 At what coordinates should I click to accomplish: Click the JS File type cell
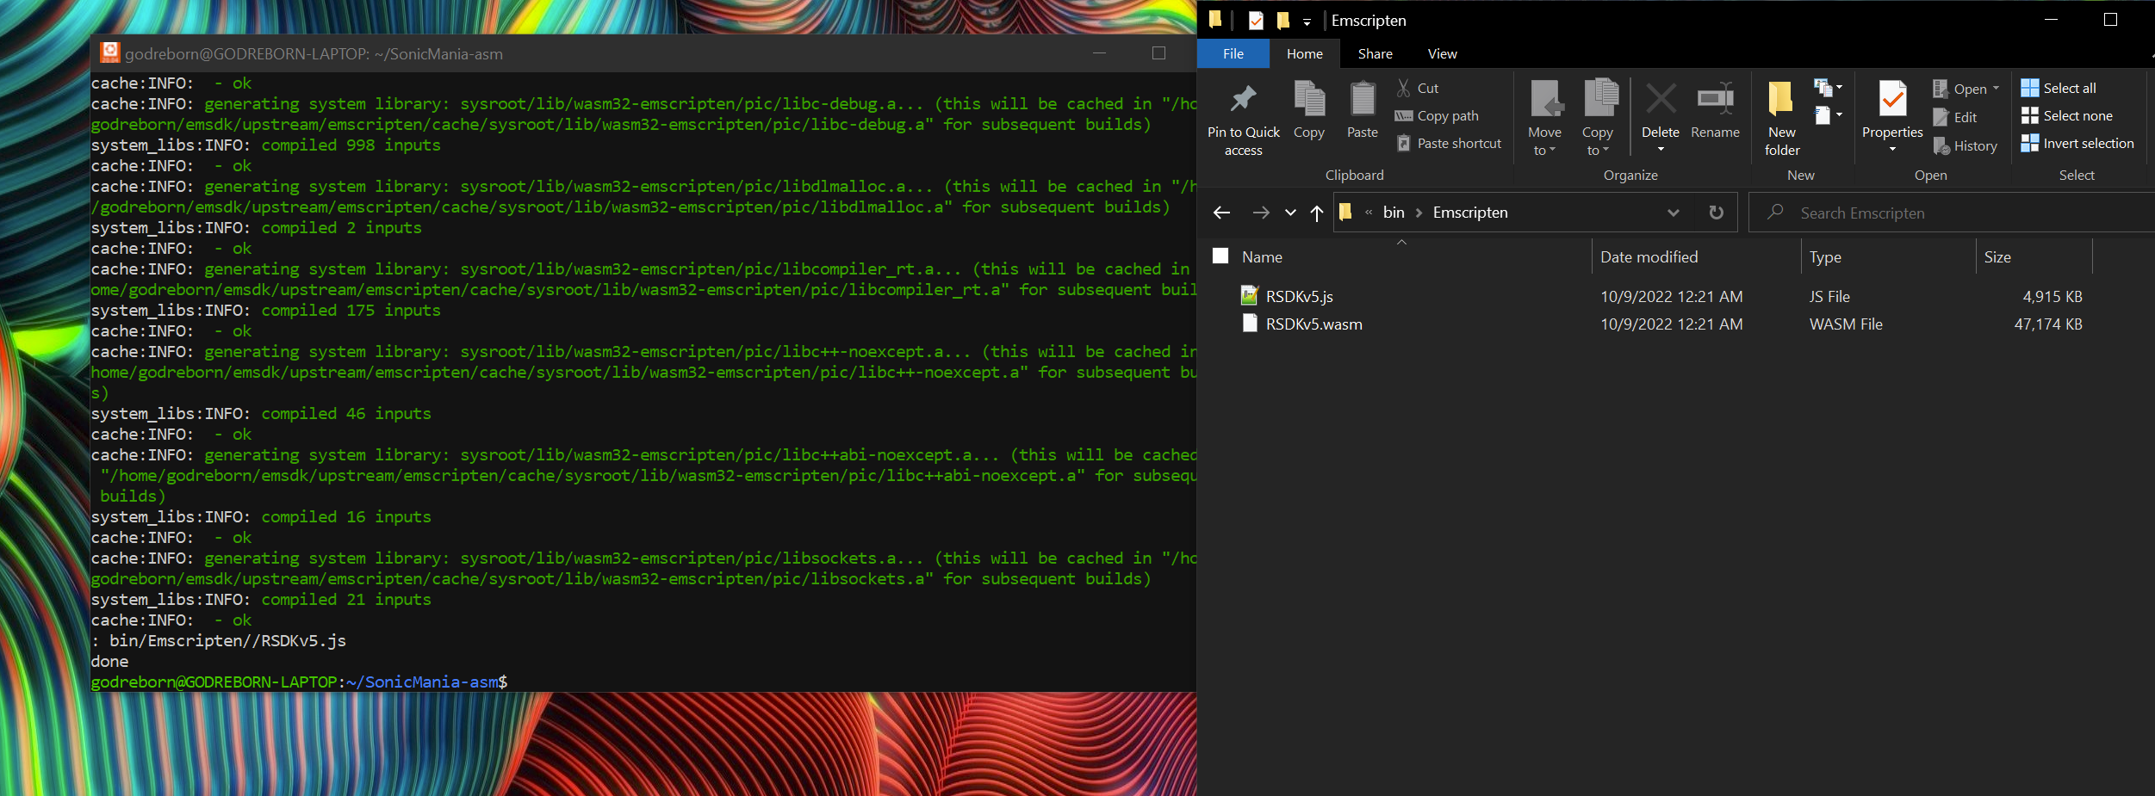click(x=1829, y=297)
